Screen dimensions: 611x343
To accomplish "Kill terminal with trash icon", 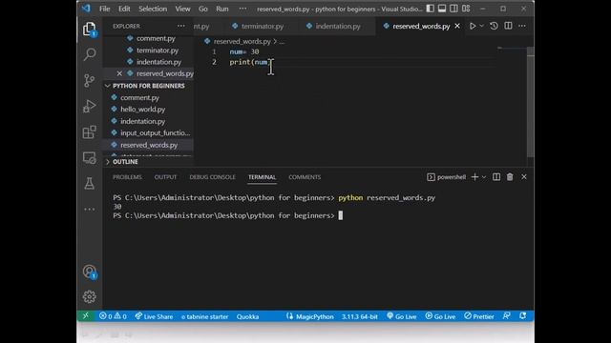I will [510, 177].
